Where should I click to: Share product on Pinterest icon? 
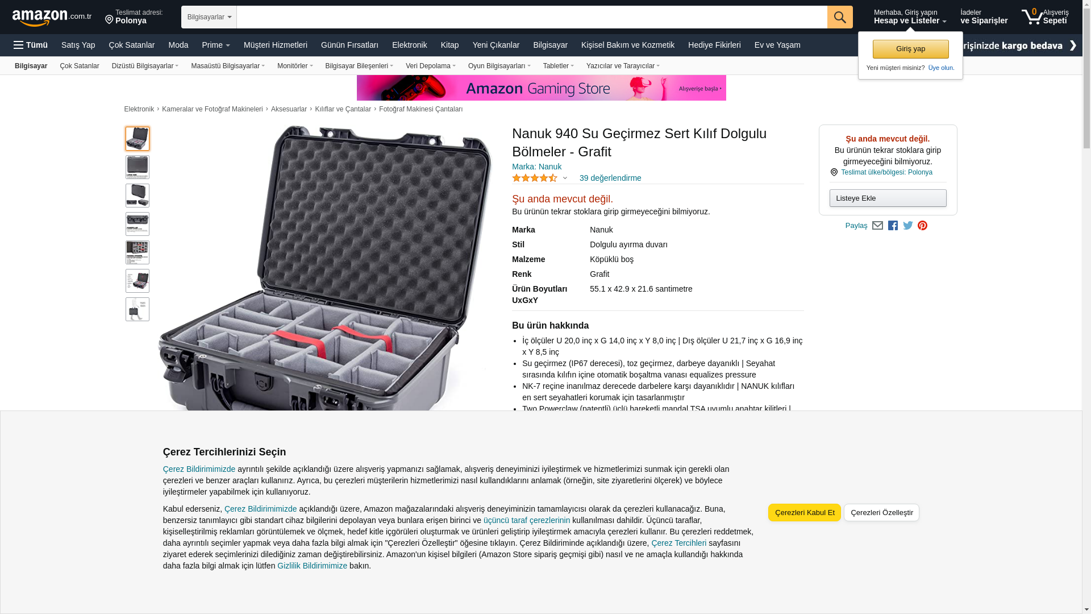pos(922,226)
